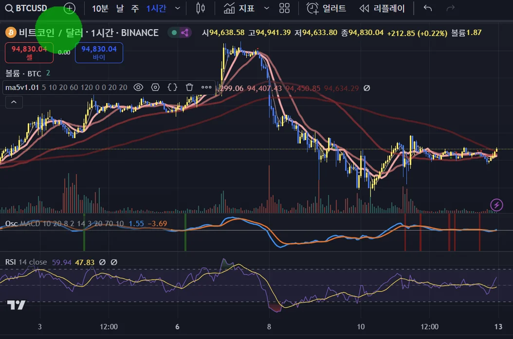Screen dimensions: 513x339
Task: Toggle ma5v1.01 indicator visibility eye
Action: tap(138, 87)
